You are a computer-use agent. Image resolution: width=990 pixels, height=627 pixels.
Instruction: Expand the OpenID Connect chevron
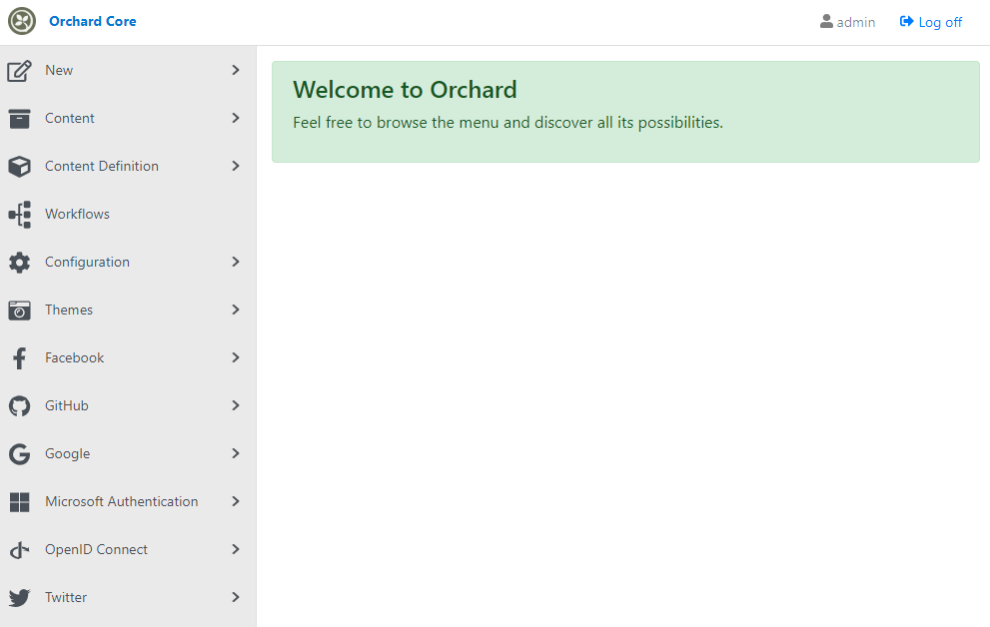(236, 549)
